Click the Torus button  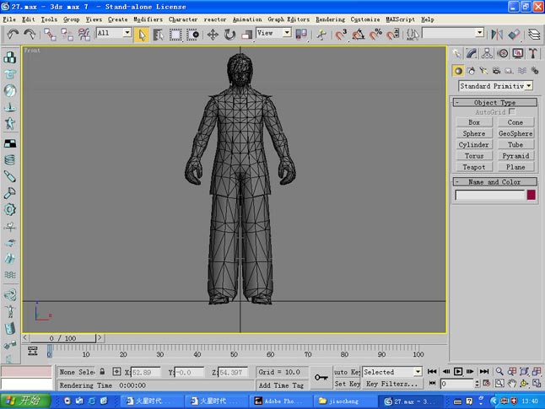coord(474,156)
